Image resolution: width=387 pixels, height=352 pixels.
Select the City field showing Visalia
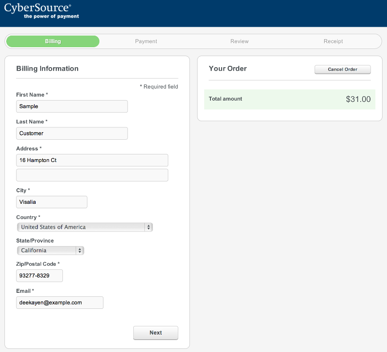tap(51, 202)
